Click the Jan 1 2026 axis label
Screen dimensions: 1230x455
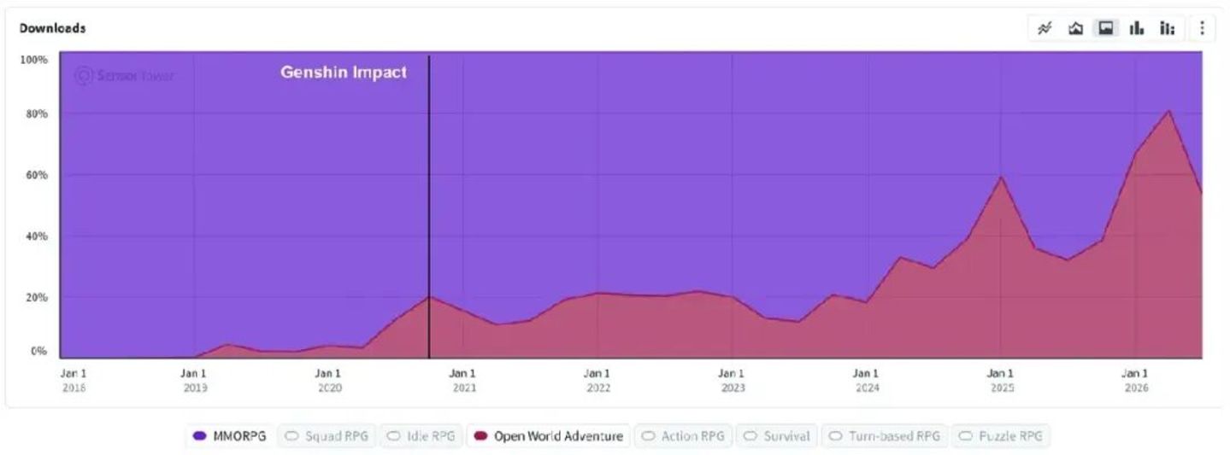point(1135,380)
